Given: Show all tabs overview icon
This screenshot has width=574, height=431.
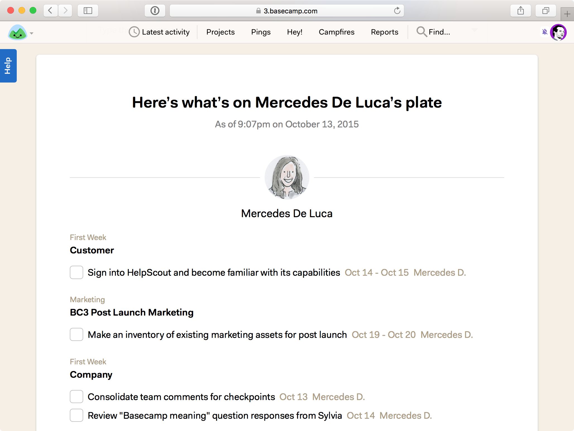Looking at the screenshot, I should 546,11.
